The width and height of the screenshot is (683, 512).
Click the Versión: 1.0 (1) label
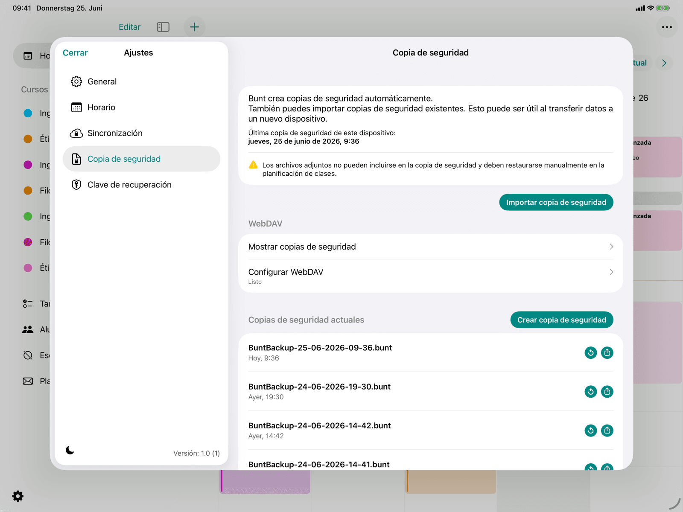[x=196, y=453]
